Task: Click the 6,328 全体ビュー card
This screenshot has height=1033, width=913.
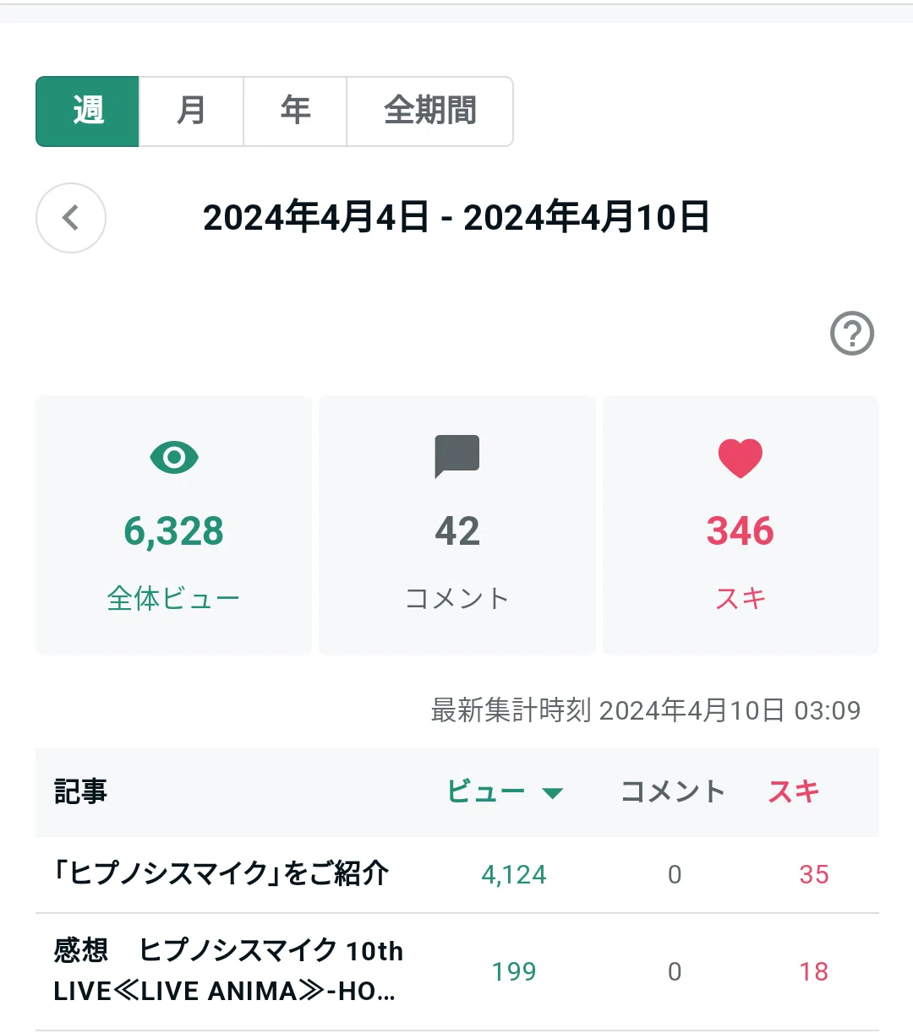Action: click(x=174, y=525)
